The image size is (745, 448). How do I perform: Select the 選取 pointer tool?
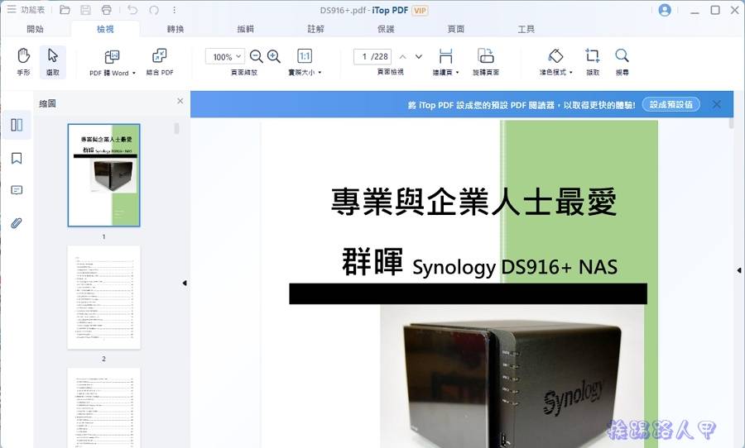click(x=53, y=62)
